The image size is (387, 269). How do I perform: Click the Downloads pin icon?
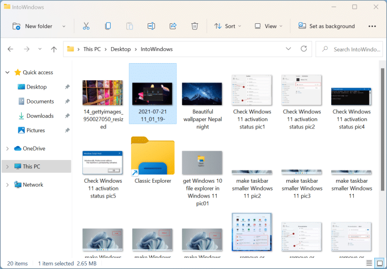pyautogui.click(x=67, y=116)
